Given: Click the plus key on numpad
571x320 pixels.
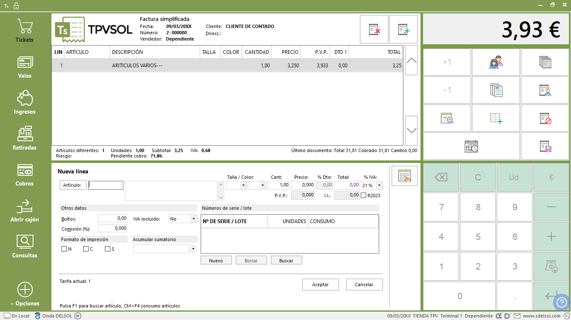Looking at the screenshot, I should [x=551, y=236].
